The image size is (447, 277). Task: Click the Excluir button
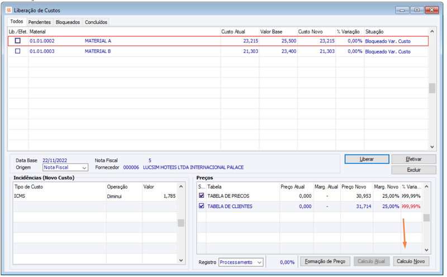tap(413, 170)
